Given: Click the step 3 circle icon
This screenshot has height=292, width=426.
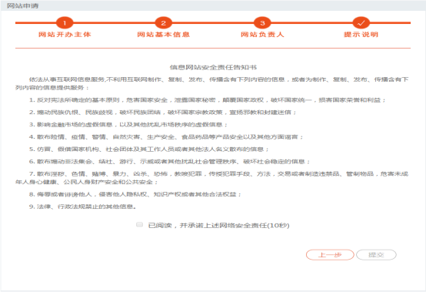Looking at the screenshot, I should coord(262,23).
